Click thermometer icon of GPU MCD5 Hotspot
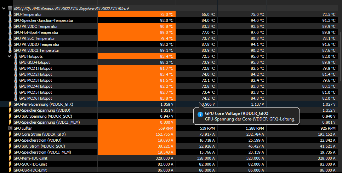Image resolution: width=342 pixels, height=173 pixels. point(16,92)
